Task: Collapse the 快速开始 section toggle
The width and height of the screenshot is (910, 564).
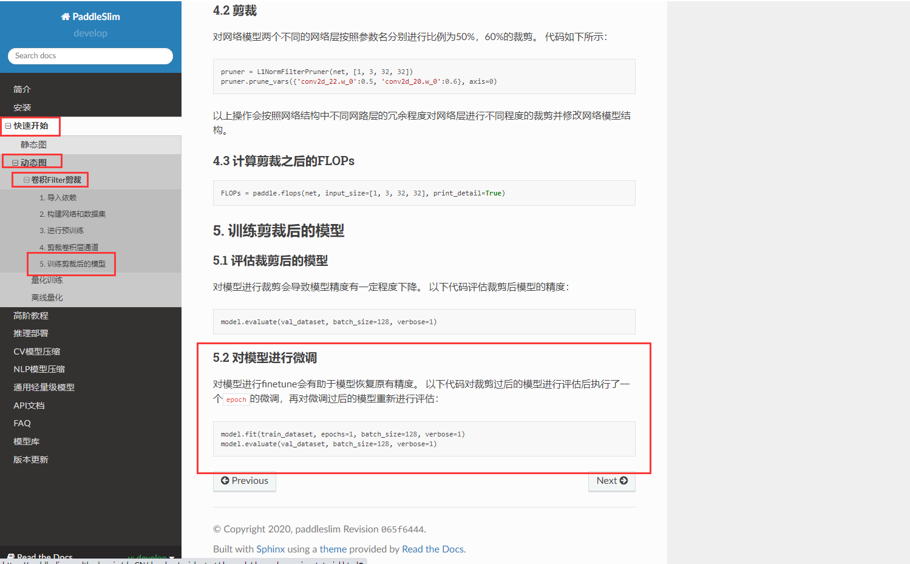Action: (x=8, y=126)
